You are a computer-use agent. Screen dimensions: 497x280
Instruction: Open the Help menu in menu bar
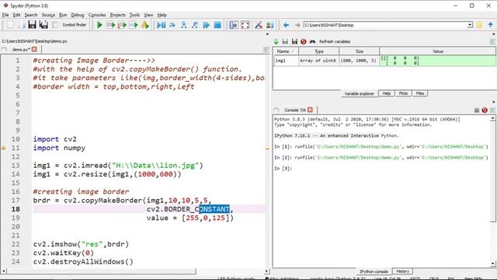point(162,15)
